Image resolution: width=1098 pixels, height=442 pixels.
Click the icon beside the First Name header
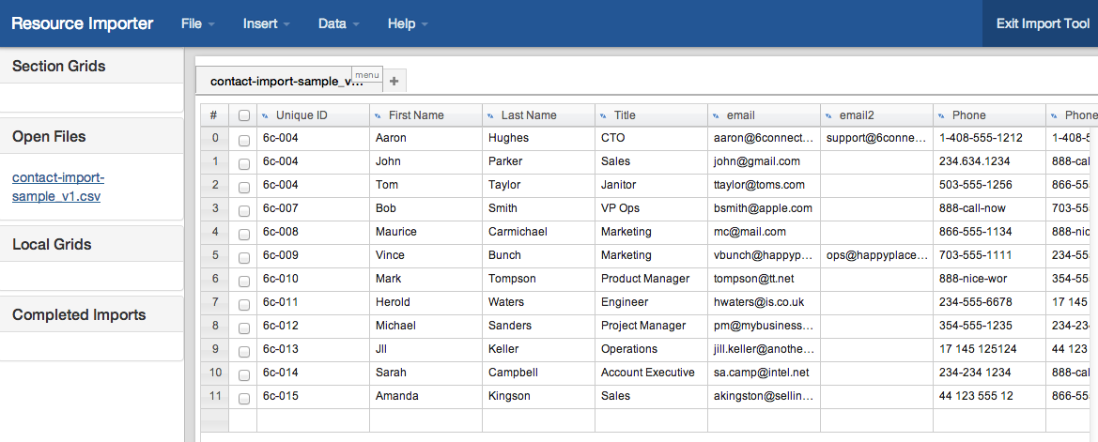click(x=378, y=115)
